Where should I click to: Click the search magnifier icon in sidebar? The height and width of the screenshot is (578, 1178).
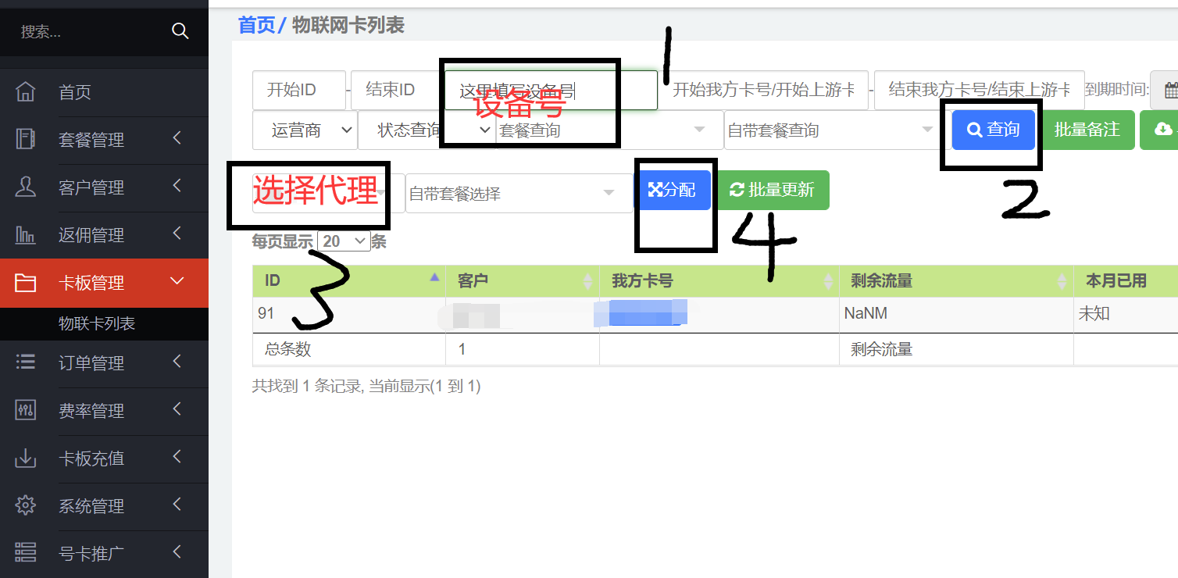(180, 31)
